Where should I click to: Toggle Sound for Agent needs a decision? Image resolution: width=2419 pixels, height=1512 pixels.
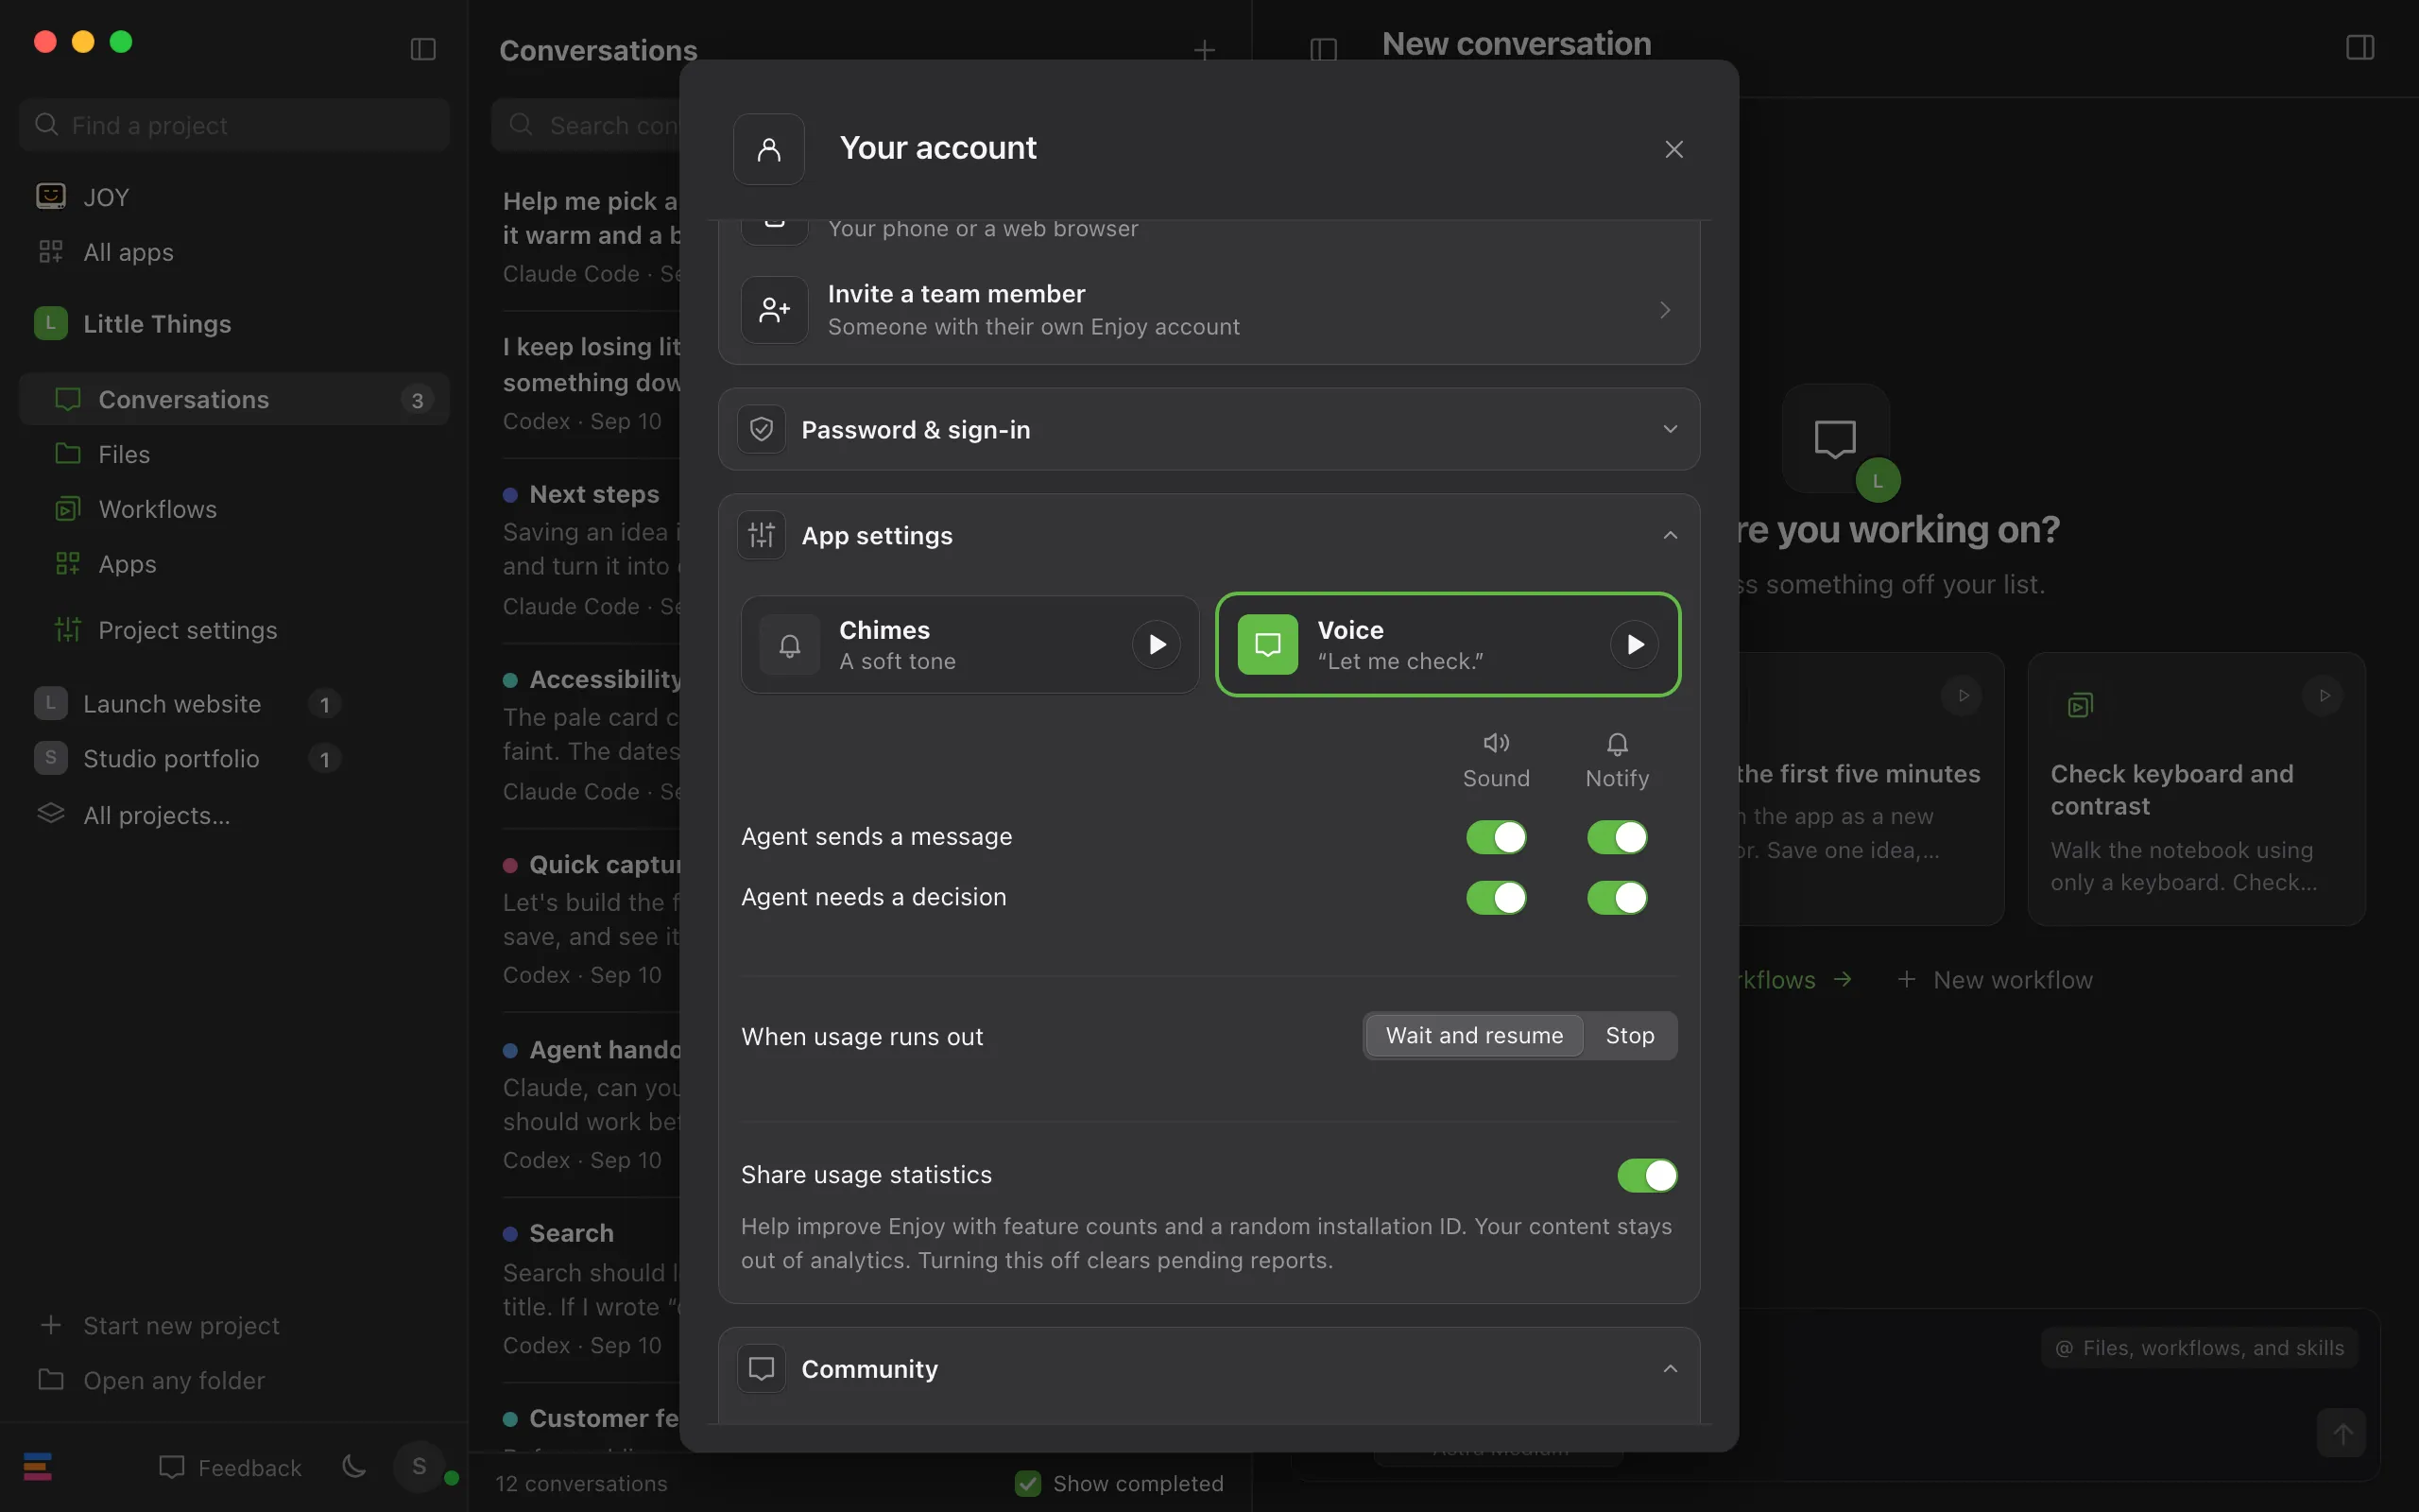(x=1496, y=897)
